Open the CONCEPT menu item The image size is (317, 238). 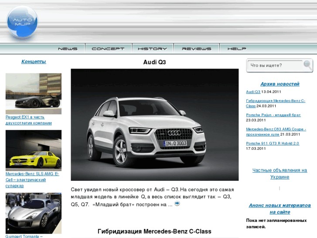click(x=108, y=49)
